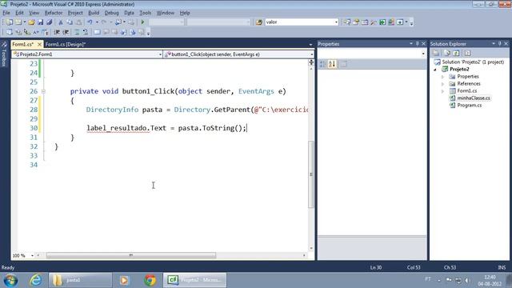The width and height of the screenshot is (512, 288).
Task: Open the File menu
Action: pyautogui.click(x=6, y=13)
